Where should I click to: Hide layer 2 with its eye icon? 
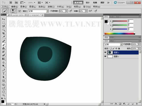[105, 52]
